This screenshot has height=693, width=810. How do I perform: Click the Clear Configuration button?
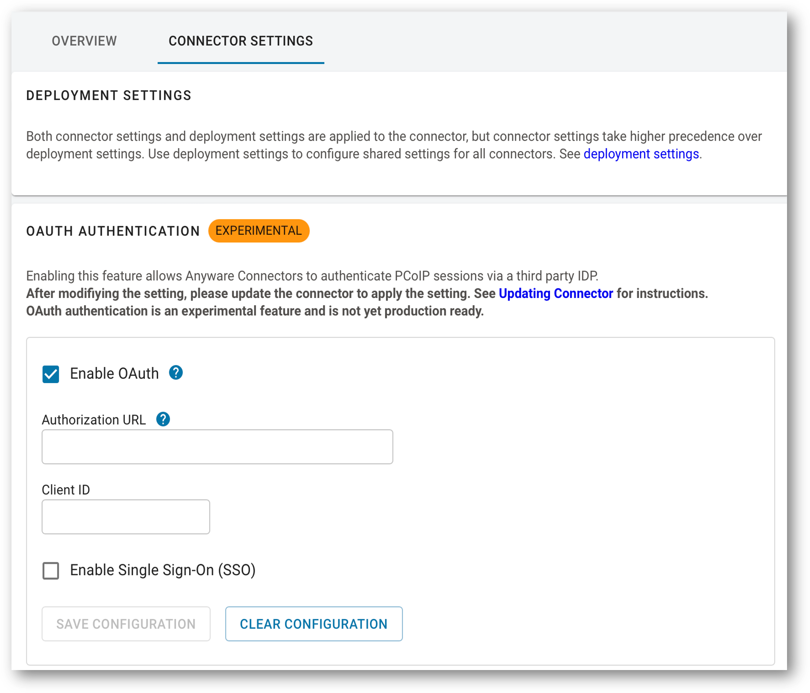[x=314, y=624]
